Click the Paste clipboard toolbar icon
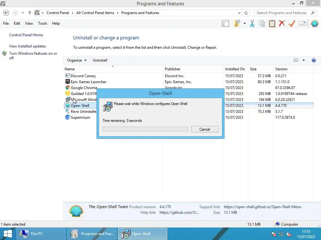The width and height of the screenshot is (321, 240). (272, 23)
